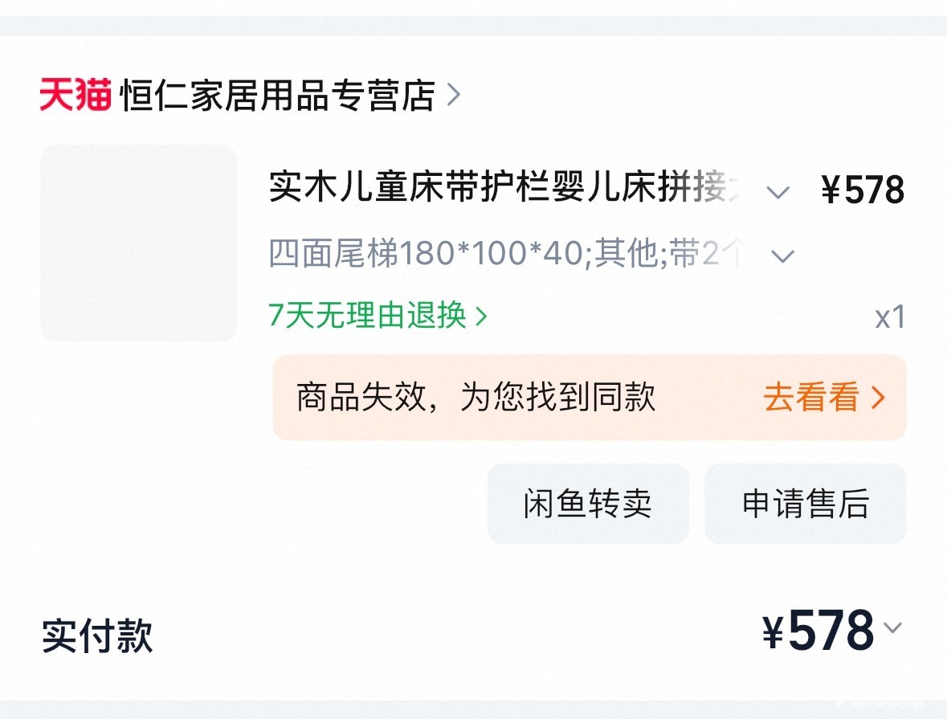Tap the x1 quantity label

point(890,317)
